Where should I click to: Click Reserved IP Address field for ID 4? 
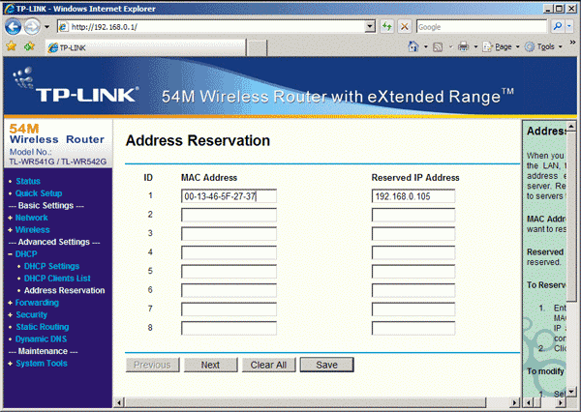[413, 252]
